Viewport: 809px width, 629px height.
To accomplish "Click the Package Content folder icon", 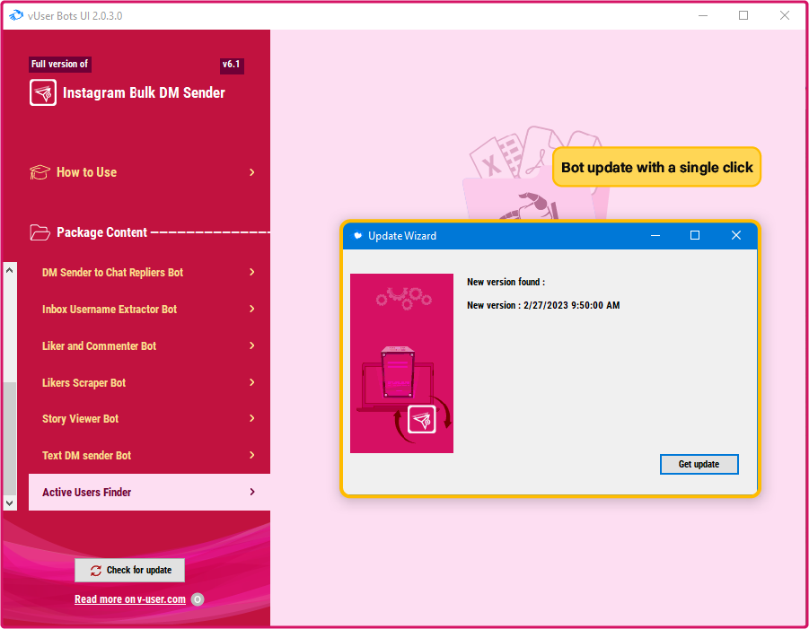I will pos(40,232).
